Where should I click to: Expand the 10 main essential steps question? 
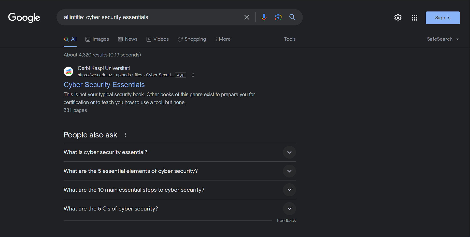pyautogui.click(x=289, y=190)
